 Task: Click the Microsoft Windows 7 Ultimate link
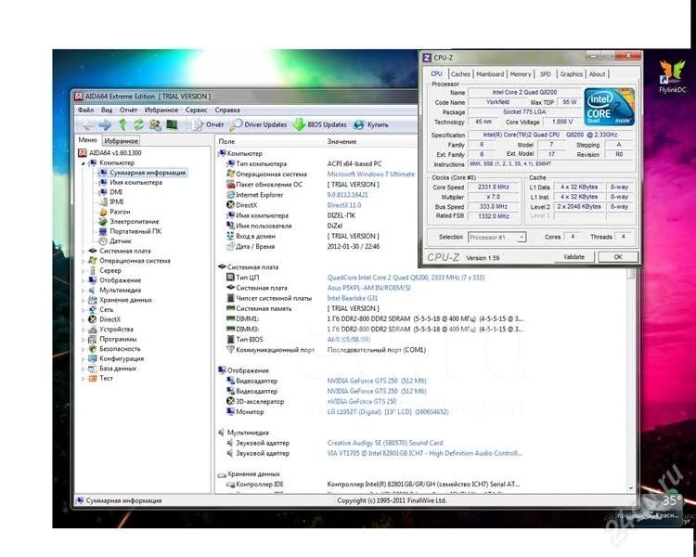click(371, 174)
